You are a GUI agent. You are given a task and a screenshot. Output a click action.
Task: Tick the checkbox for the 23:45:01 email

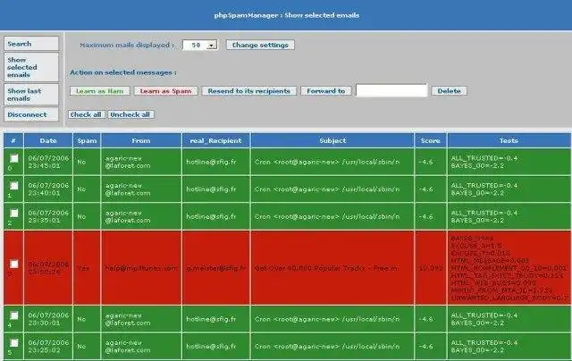click(x=14, y=158)
